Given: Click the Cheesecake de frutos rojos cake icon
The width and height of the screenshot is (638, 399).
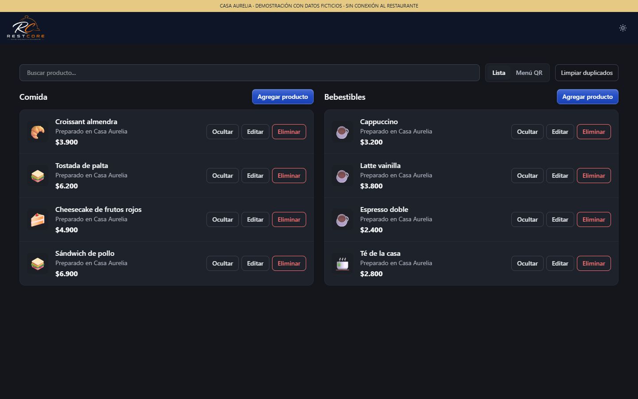Looking at the screenshot, I should 38,219.
